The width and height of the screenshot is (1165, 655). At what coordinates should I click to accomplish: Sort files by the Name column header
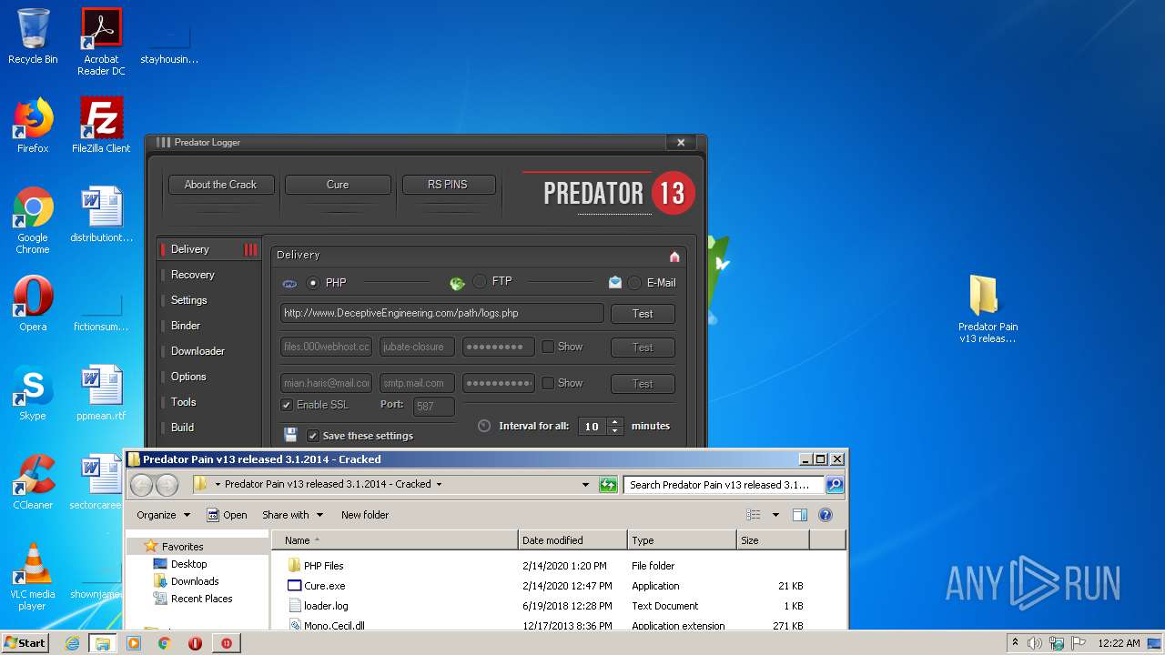394,540
